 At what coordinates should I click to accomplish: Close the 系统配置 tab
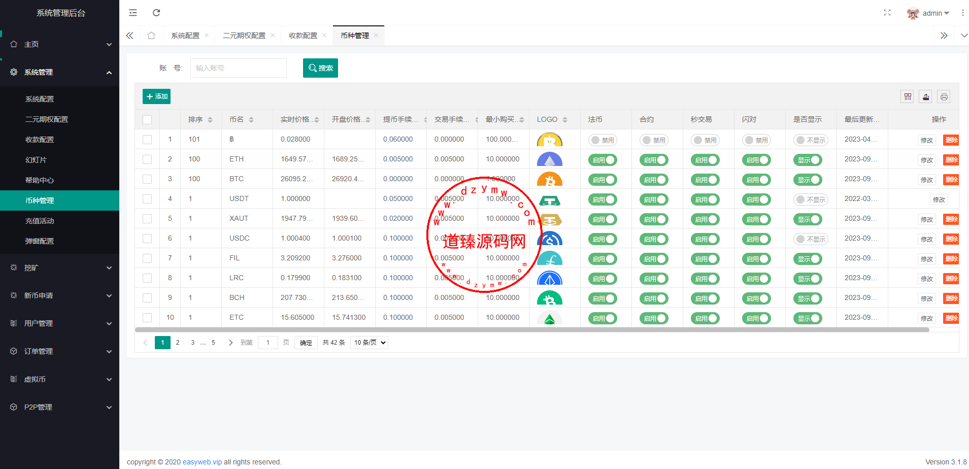click(207, 35)
